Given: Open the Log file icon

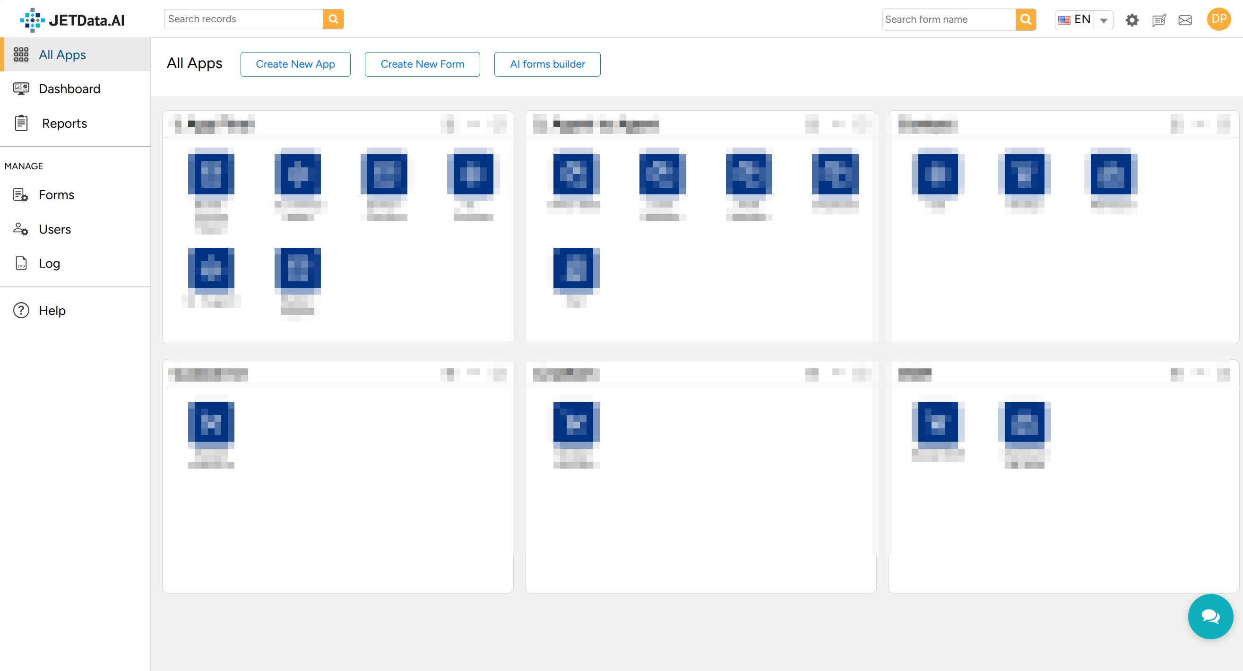Looking at the screenshot, I should pos(21,263).
